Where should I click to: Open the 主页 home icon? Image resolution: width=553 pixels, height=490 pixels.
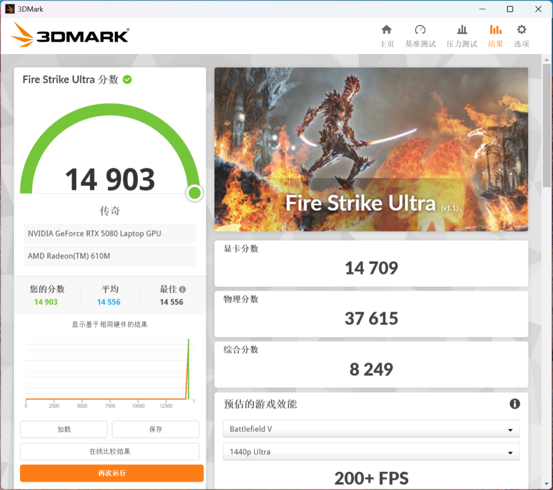(x=386, y=30)
